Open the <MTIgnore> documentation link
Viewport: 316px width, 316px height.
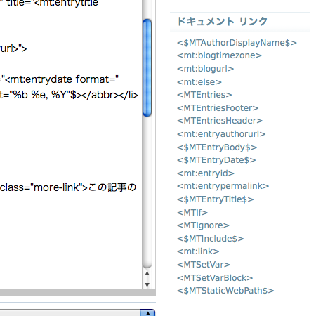(x=203, y=225)
